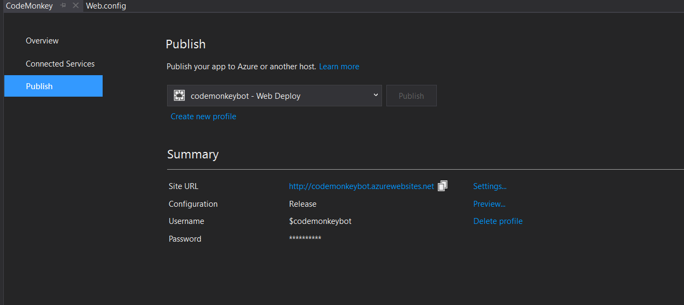
Task: Open the Learn more link
Action: [339, 67]
